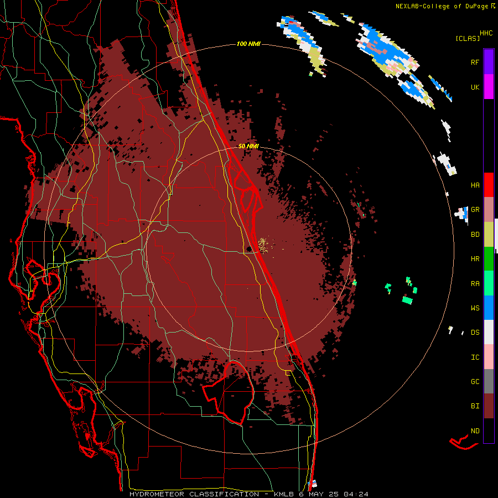The image size is (498, 498).
Task: Click the BI dark red legend swatch
Action: (489, 406)
